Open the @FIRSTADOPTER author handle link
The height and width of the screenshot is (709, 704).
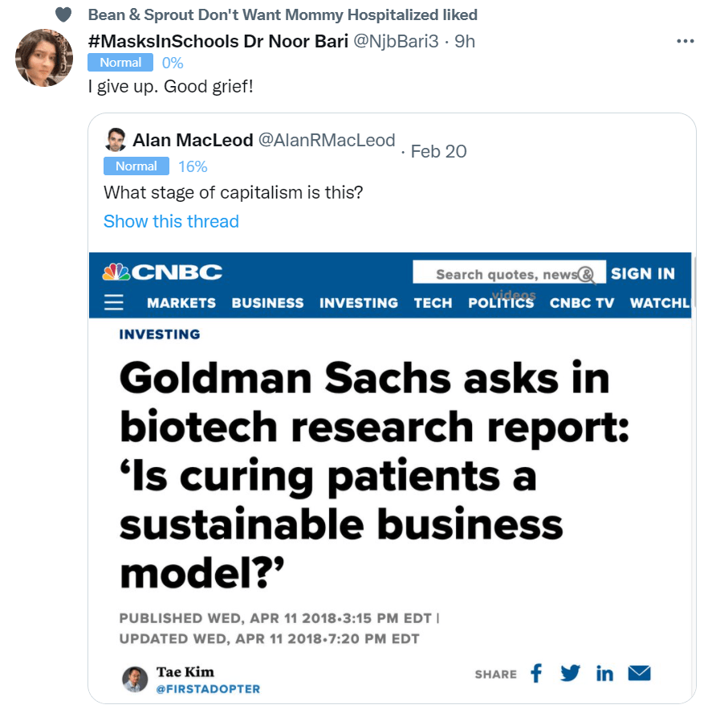click(x=207, y=689)
